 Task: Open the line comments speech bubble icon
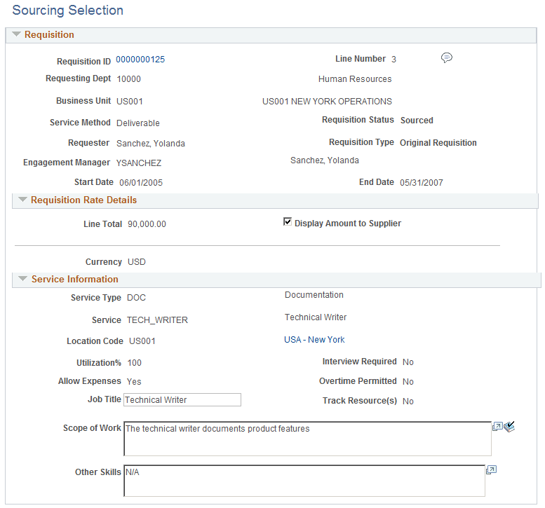pyautogui.click(x=447, y=57)
